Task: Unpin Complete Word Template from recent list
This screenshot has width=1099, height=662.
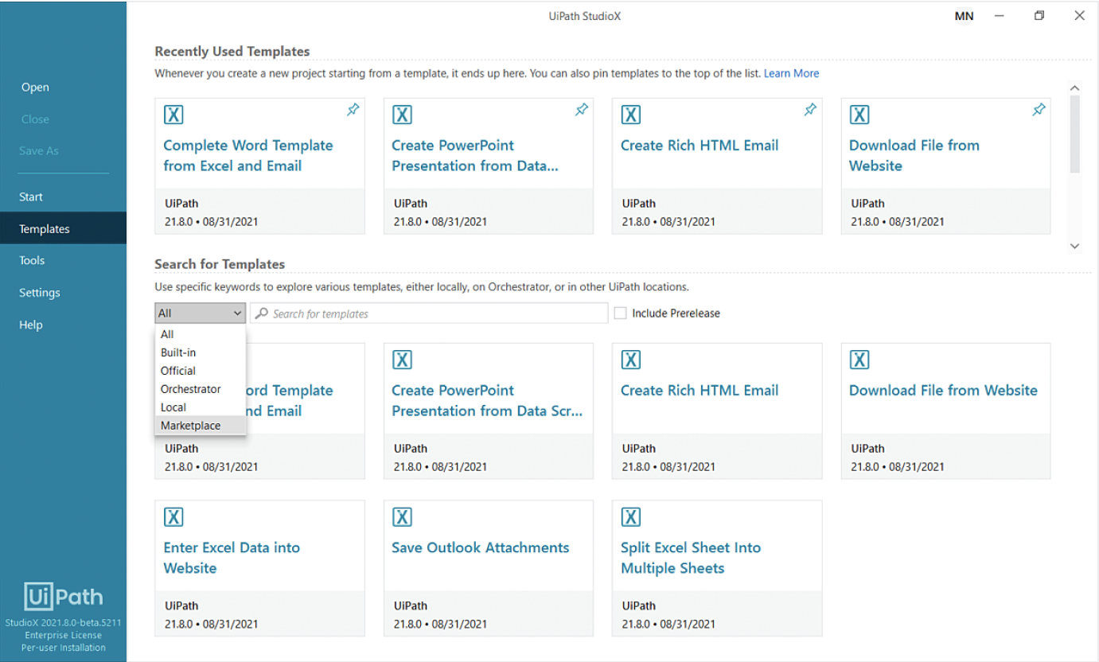Action: [353, 111]
